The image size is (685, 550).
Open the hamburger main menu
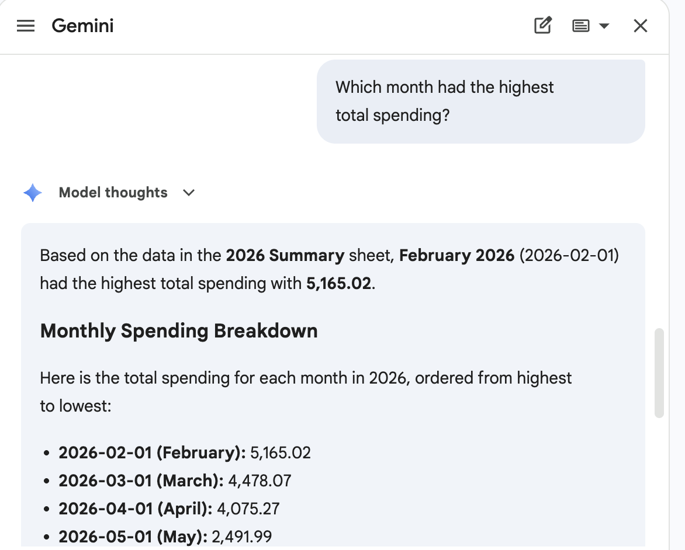[25, 26]
